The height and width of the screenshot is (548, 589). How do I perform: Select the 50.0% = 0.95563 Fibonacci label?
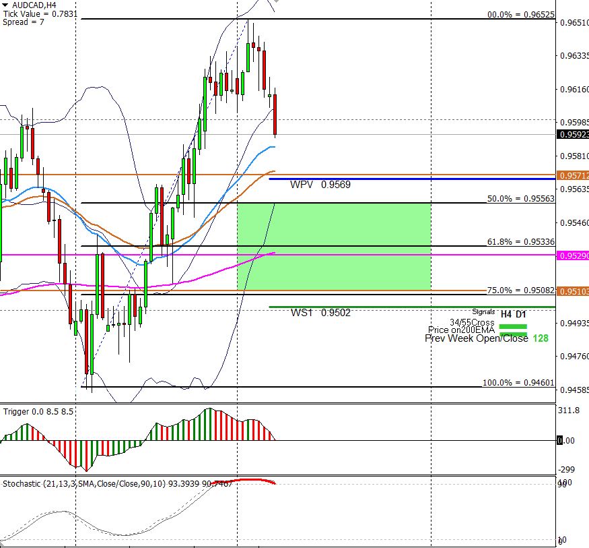pos(520,199)
